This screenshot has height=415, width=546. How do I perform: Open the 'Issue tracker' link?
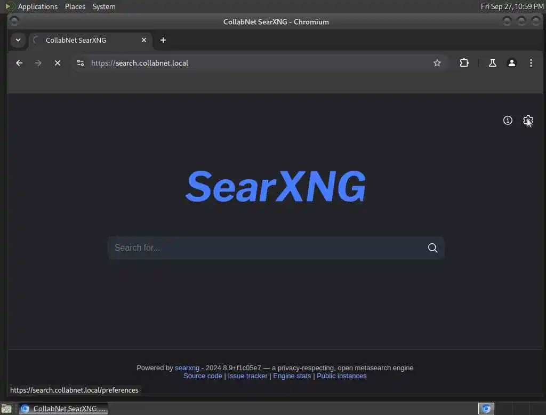click(x=247, y=376)
